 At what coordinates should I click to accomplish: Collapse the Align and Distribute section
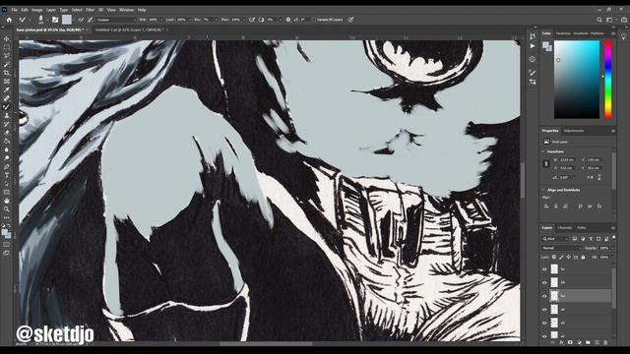[x=544, y=190]
